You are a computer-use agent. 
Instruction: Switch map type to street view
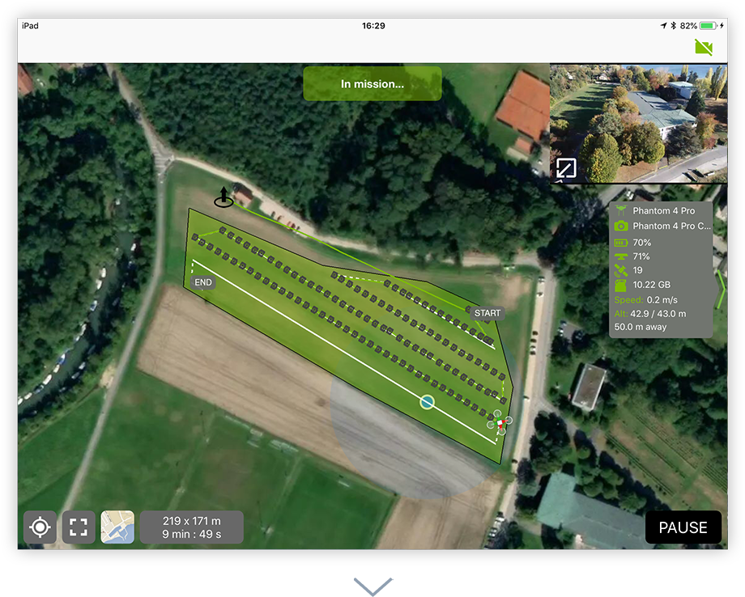point(117,527)
